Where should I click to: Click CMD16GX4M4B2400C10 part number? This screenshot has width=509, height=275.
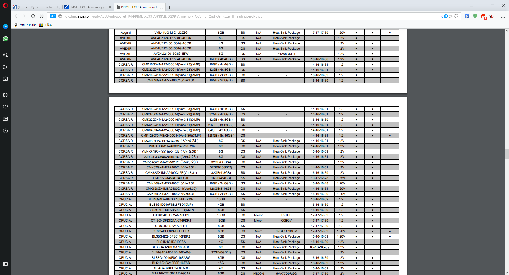tap(171, 178)
